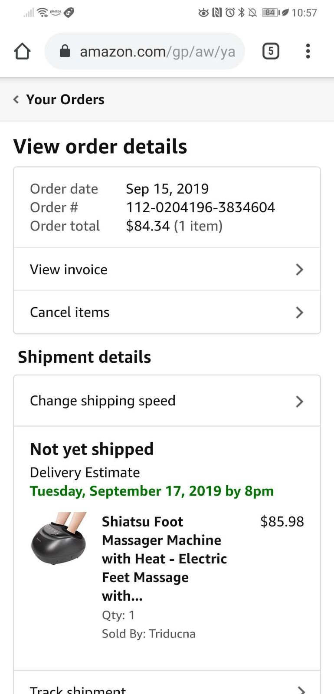The width and height of the screenshot is (334, 694).
Task: Tap the Track shipment label
Action: coord(78,690)
